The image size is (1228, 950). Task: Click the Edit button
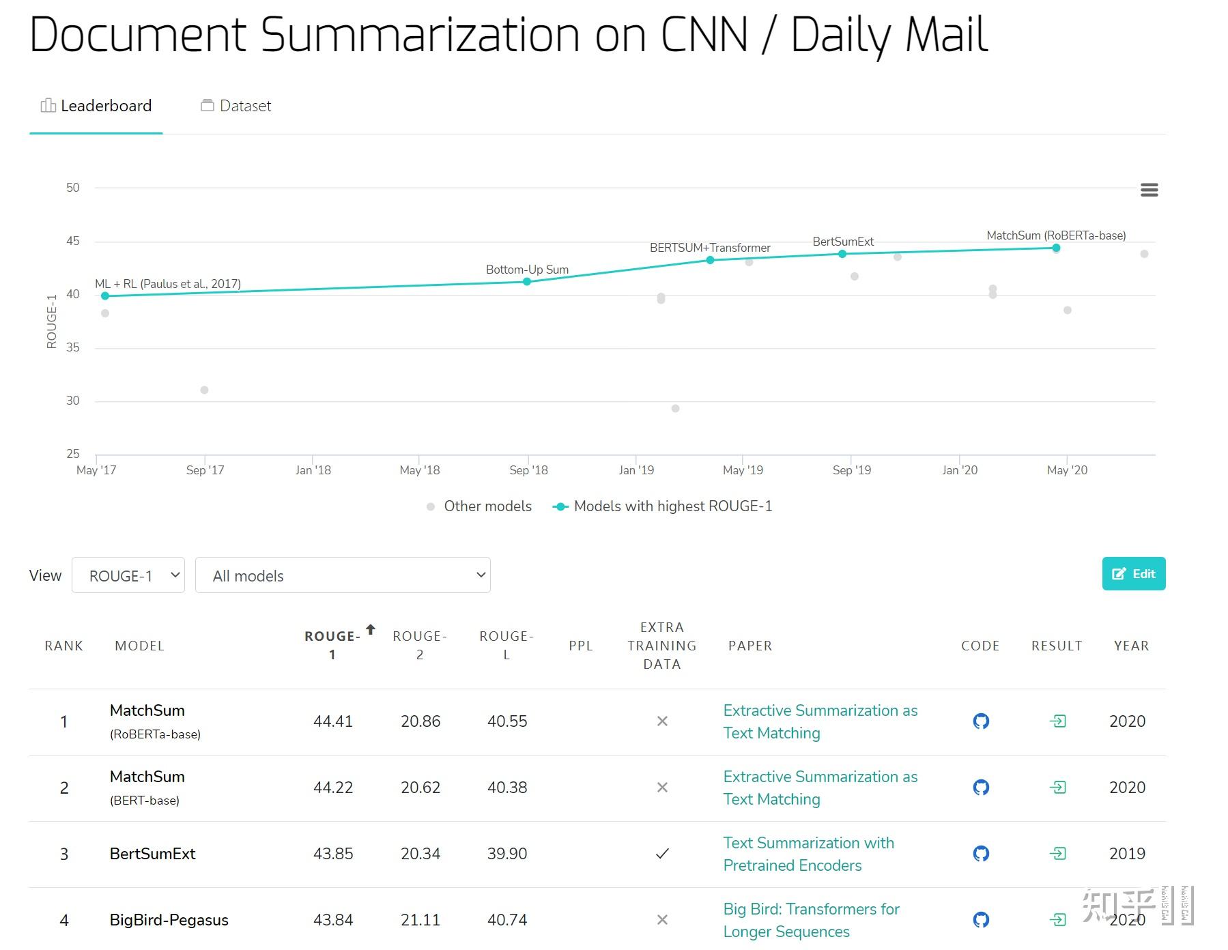(x=1134, y=574)
